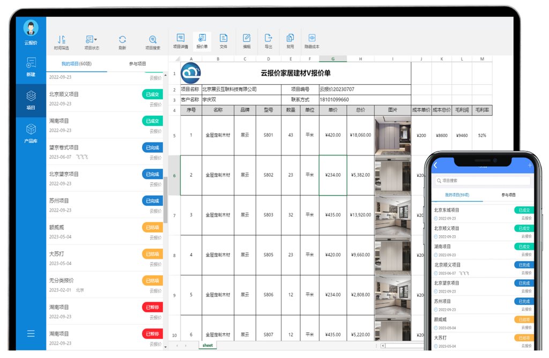This screenshot has width=549, height=358.
Task: Click the 李庆双 customer name cell
Action: tap(242, 100)
